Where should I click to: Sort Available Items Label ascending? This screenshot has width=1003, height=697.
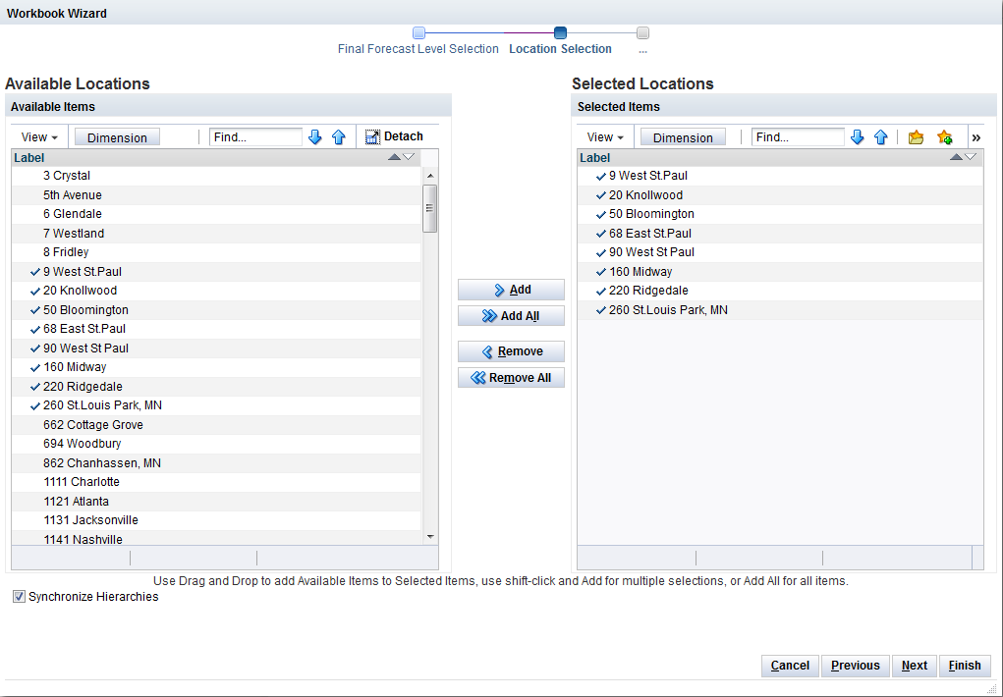point(394,157)
